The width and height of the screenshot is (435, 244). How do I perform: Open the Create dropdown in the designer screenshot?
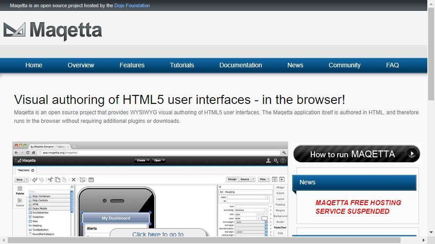point(143,160)
